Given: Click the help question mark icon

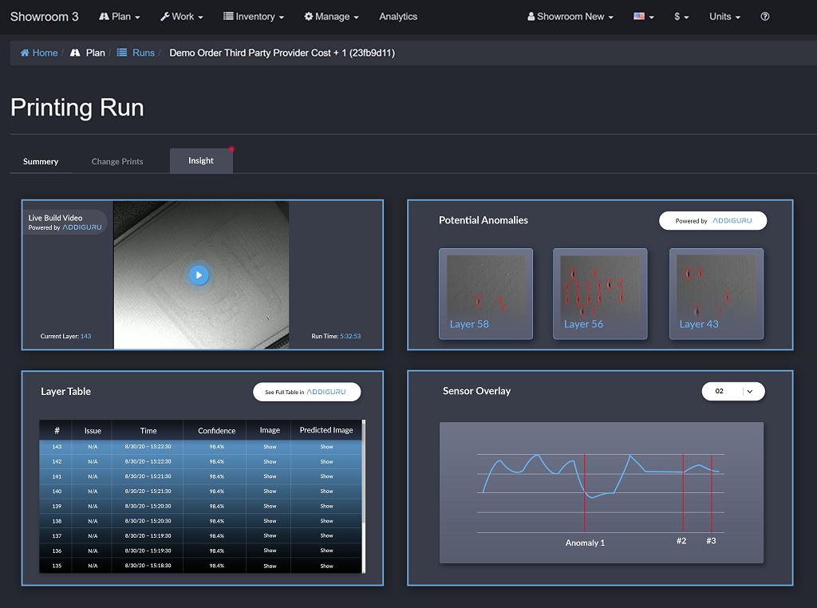Looking at the screenshot, I should click(x=764, y=17).
